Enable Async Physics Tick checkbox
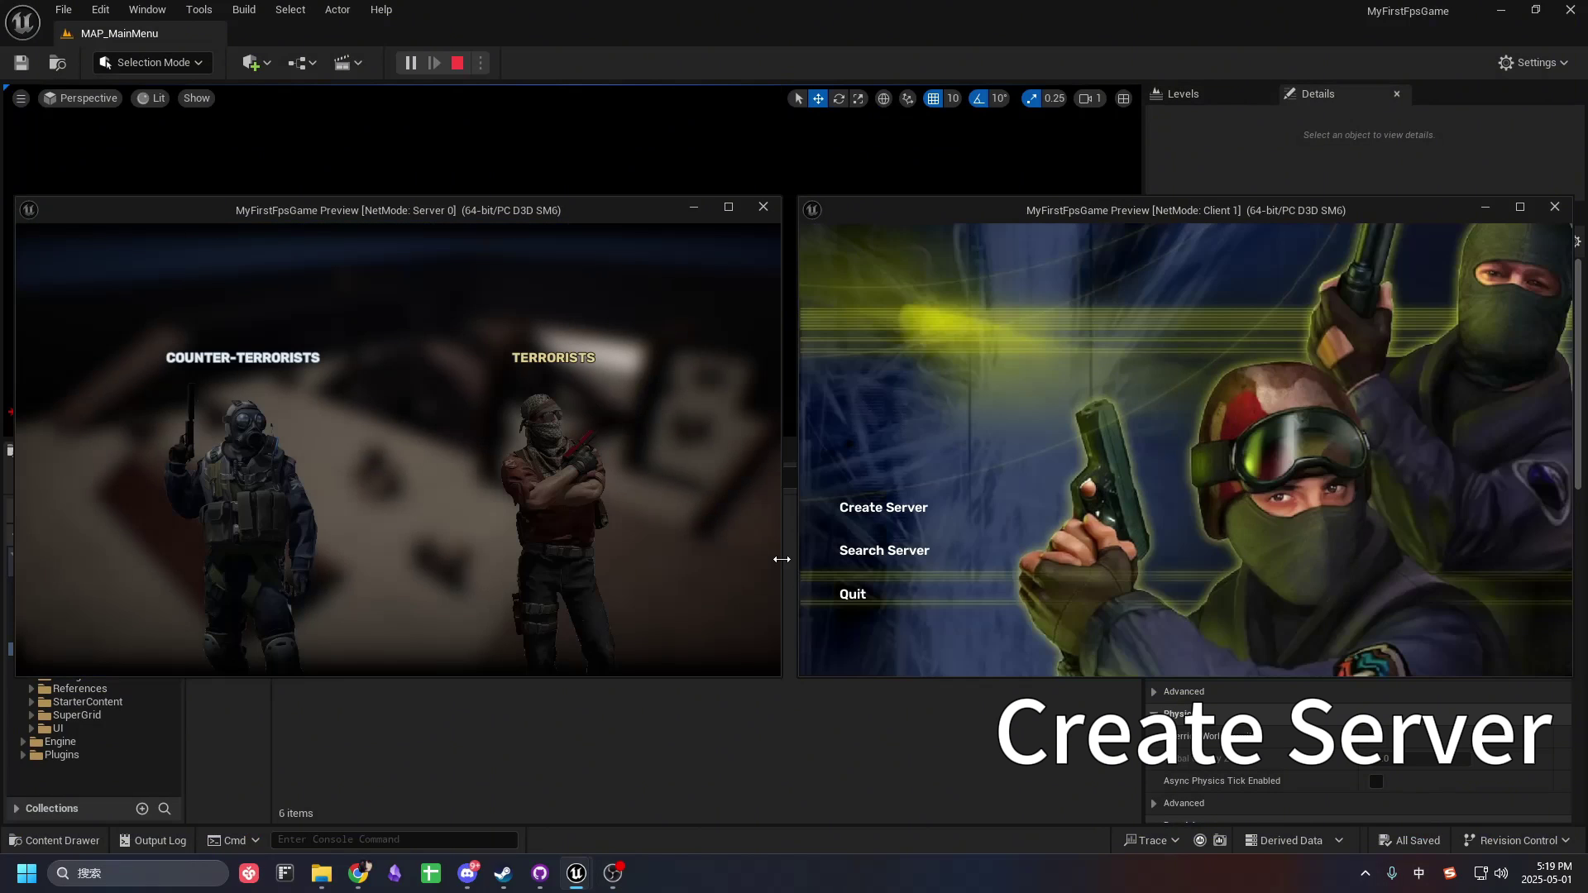1588x893 pixels. click(x=1376, y=781)
